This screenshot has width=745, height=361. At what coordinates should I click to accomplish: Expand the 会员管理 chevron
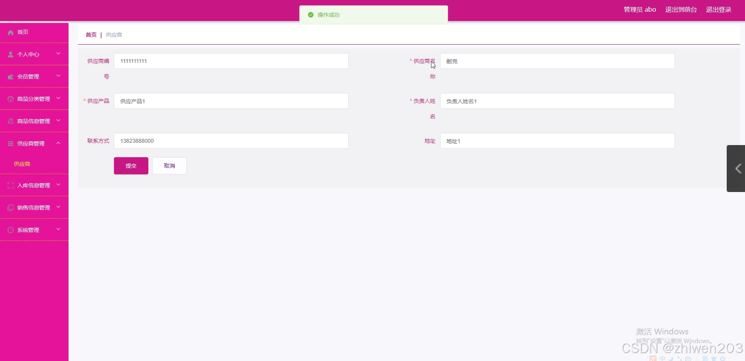[58, 76]
